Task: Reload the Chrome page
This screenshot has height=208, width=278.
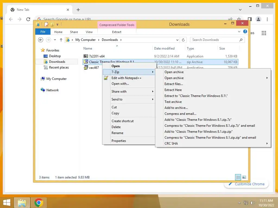Action: click(28, 19)
